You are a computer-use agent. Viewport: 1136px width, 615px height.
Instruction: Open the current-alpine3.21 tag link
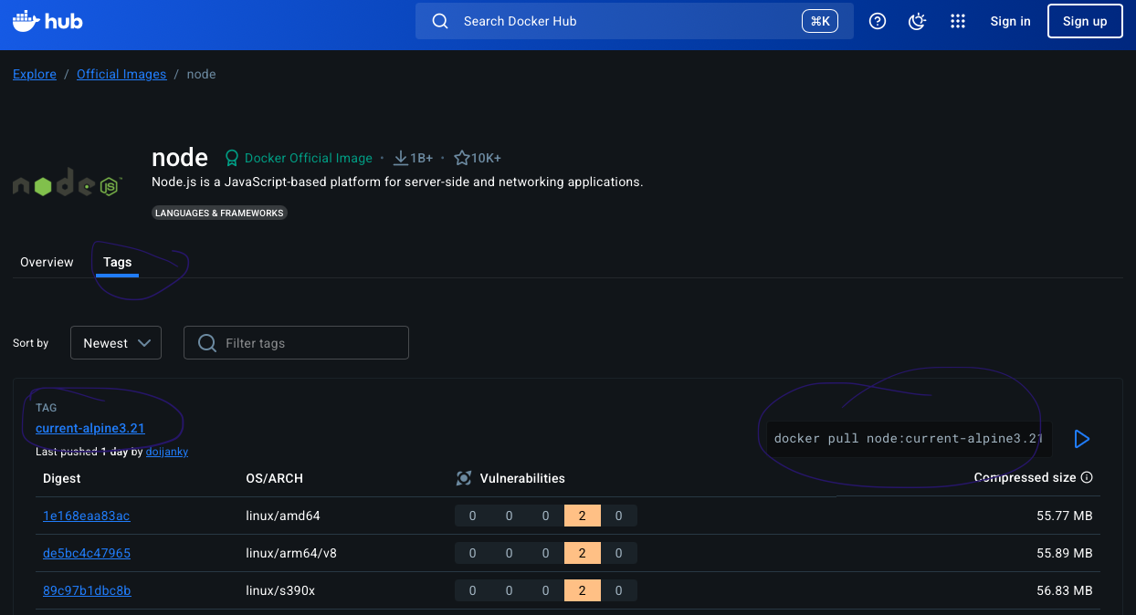[89, 428]
